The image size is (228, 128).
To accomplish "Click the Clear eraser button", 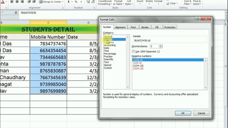I will (x=172, y=3).
